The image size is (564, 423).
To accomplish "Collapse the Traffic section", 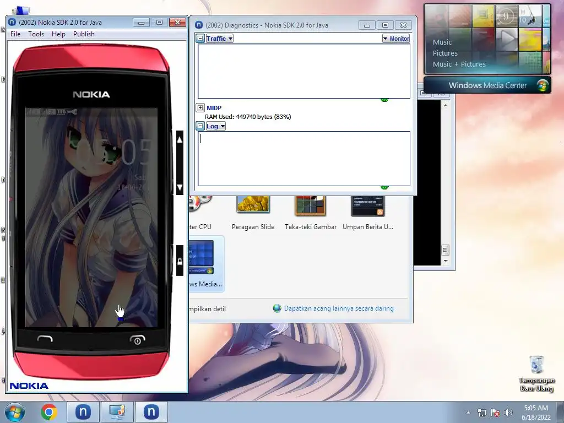I will point(200,39).
